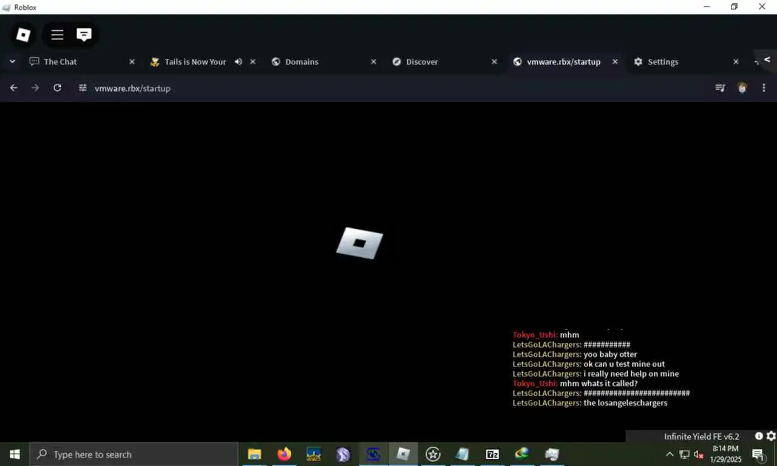Open File Explorer from the taskbar
The image size is (777, 466).
coord(254,454)
